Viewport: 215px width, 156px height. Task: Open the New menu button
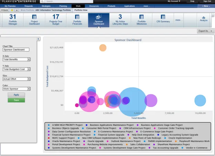pos(206,6)
